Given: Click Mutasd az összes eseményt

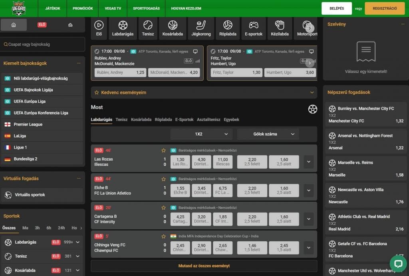Looking at the screenshot, I should [204, 266].
